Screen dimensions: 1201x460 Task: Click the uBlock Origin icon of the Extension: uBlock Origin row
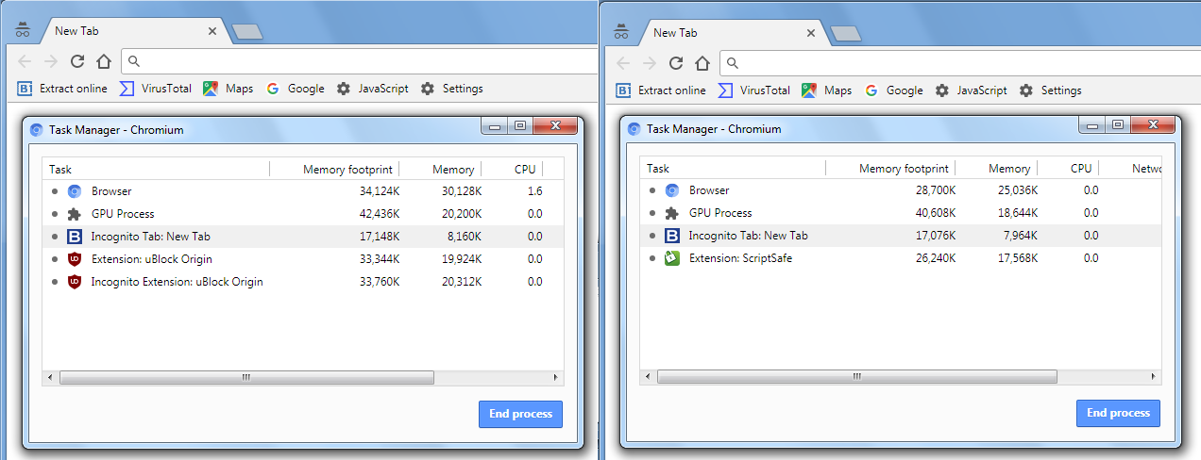pyautogui.click(x=75, y=259)
